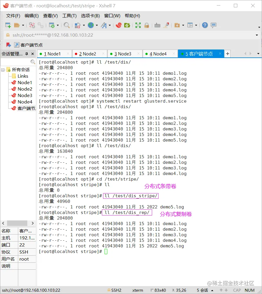Select 客户端节点 in the session tree

click(x=24, y=108)
